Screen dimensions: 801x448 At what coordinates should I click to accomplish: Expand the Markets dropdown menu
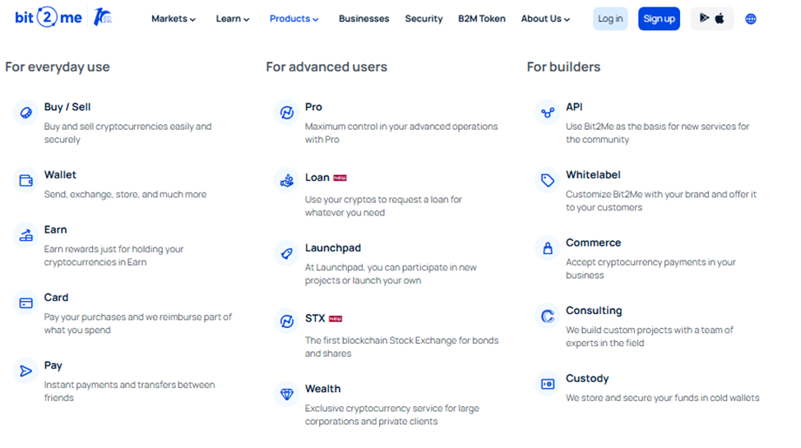point(174,19)
